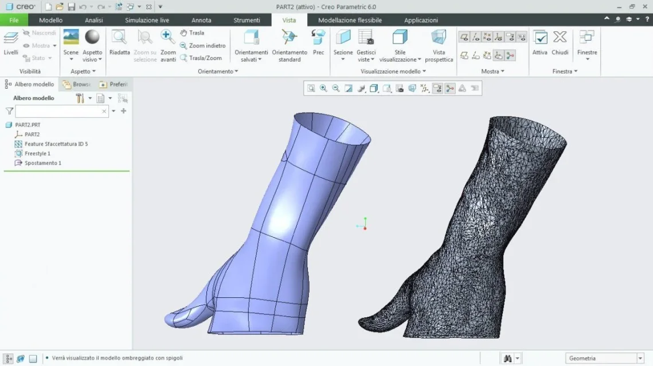The height and width of the screenshot is (366, 653).
Task: Open Simulazione live tab
Action: (x=147, y=20)
